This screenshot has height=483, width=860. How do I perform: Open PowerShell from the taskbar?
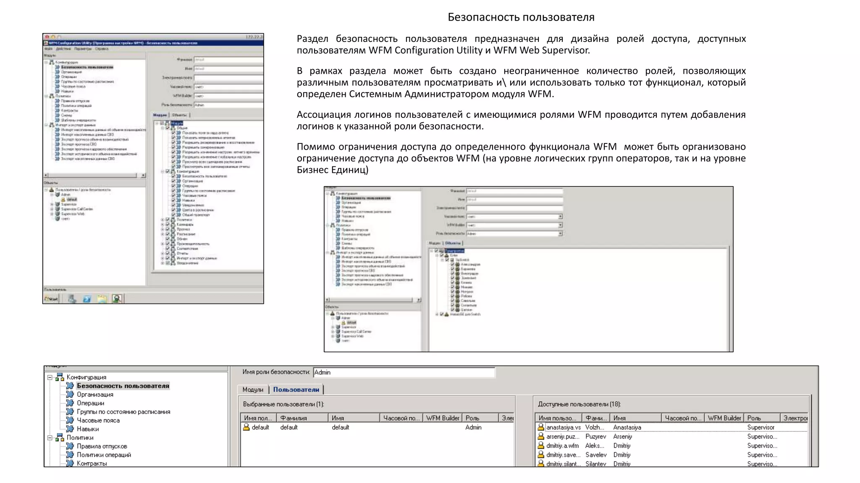click(x=87, y=299)
